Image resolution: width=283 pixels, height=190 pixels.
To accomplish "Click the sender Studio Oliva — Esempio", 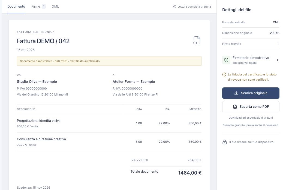I will 37,82.
